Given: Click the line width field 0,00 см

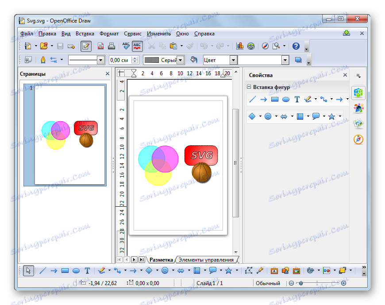Looking at the screenshot, I should 120,60.
